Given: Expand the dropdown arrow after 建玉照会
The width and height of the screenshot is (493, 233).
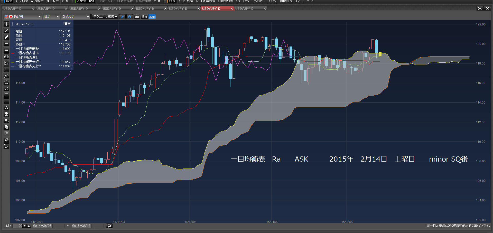Looking at the screenshot, I should (62, 1).
